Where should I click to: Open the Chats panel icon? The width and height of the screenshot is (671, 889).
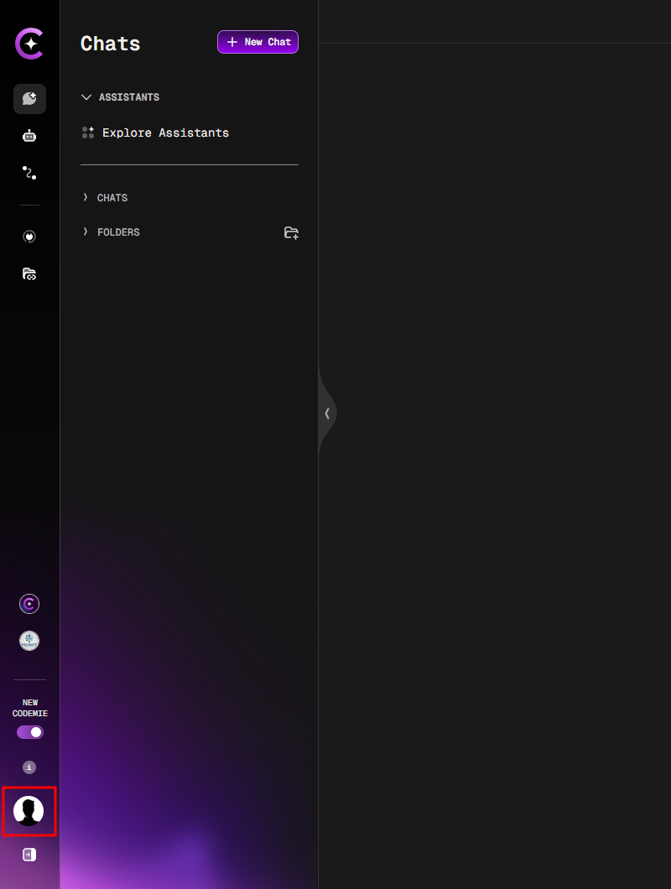click(29, 98)
